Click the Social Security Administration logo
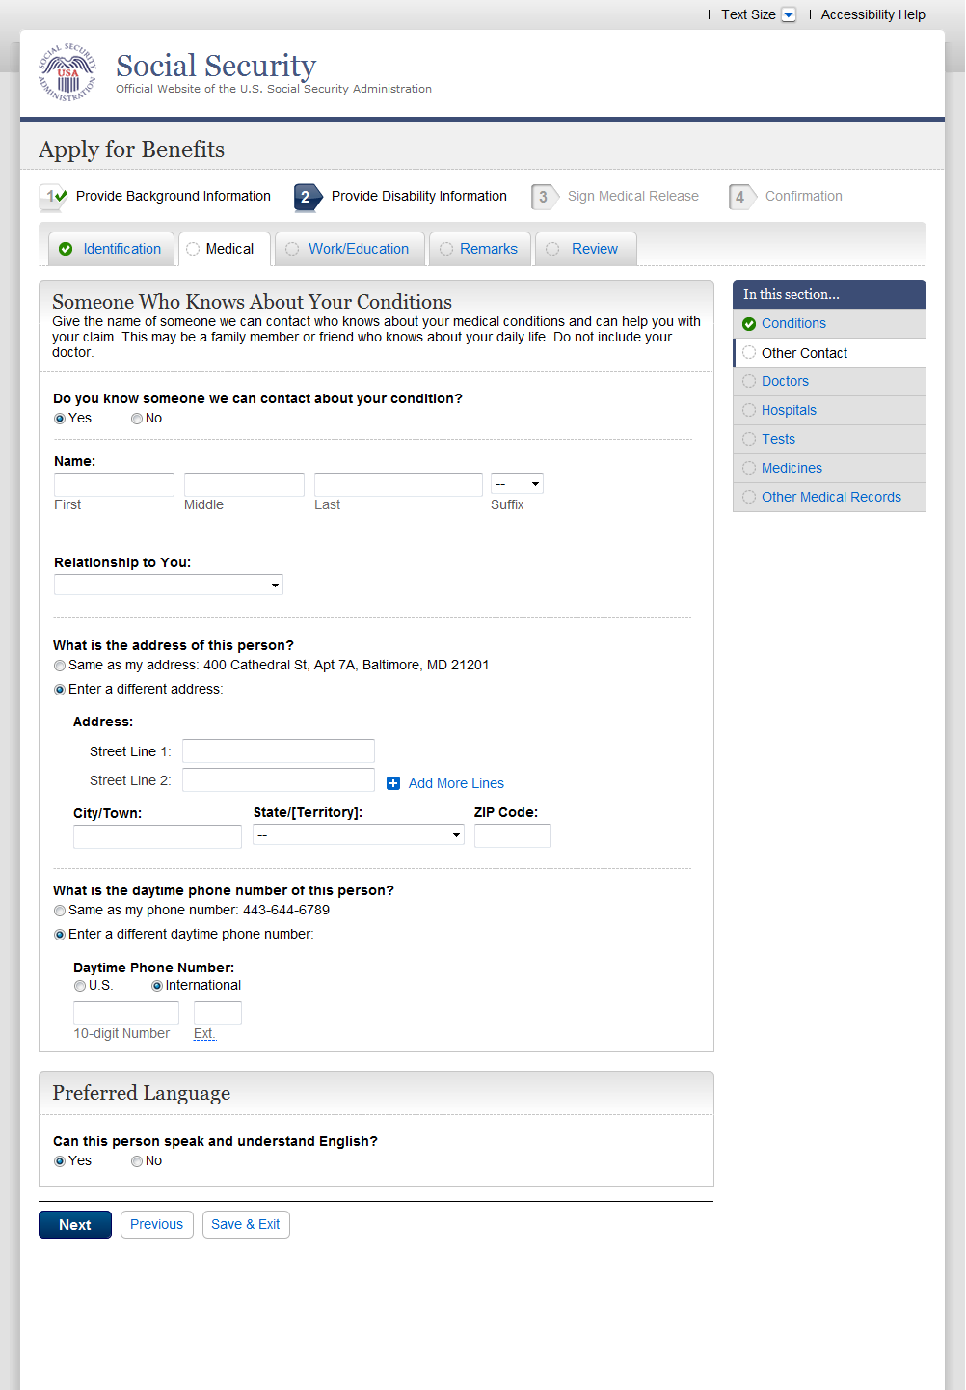Viewport: 966px width, 1390px height. [x=67, y=72]
